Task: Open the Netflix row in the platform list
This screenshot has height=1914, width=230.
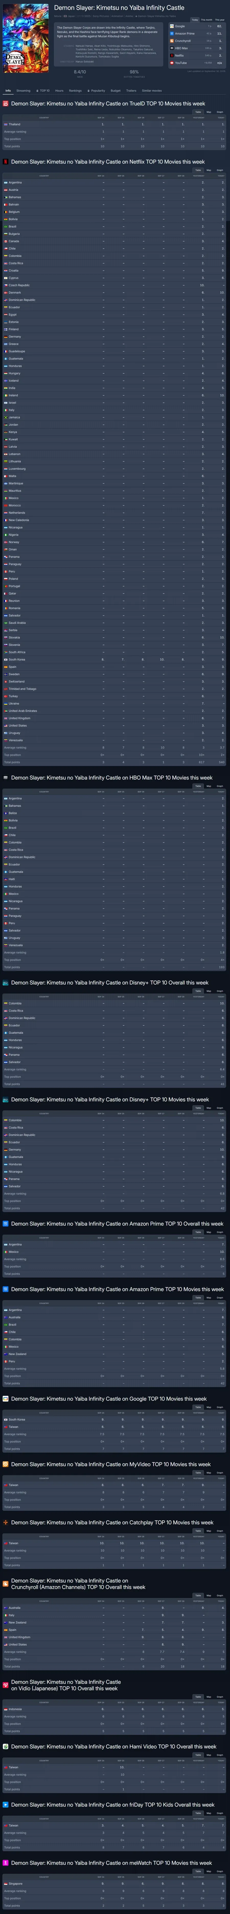Action: (197, 56)
